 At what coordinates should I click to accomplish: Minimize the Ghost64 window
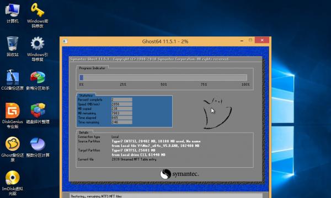coord(242,40)
